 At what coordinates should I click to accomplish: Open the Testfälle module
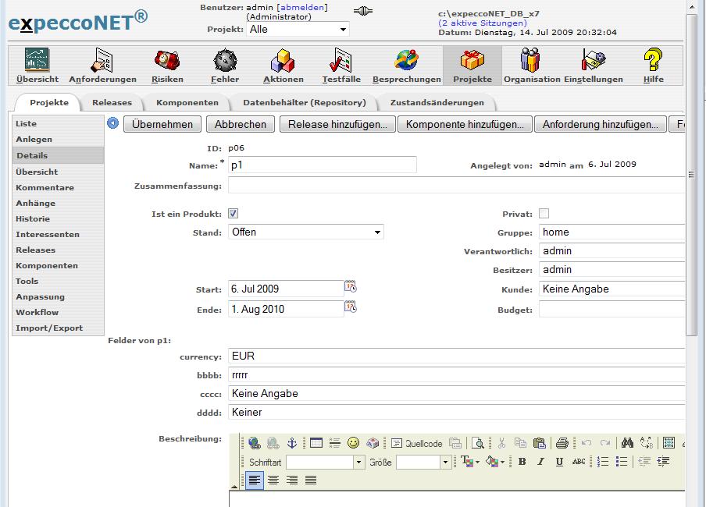pyautogui.click(x=341, y=66)
